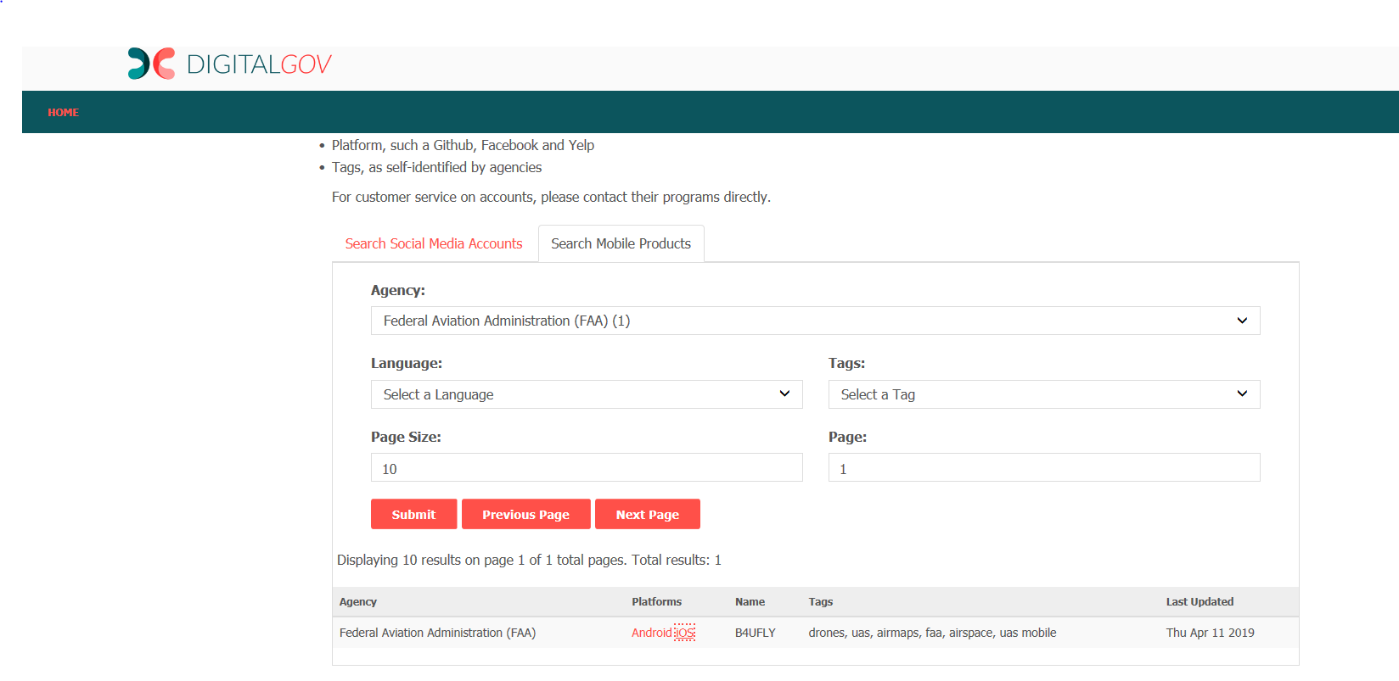Click the Platforms column header
Viewport: 1399px width, 681px height.
coord(656,602)
